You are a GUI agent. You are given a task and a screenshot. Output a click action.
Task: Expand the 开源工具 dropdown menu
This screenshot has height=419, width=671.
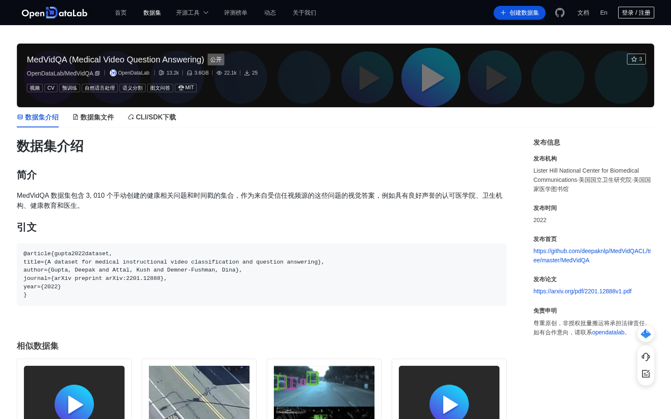tap(192, 13)
